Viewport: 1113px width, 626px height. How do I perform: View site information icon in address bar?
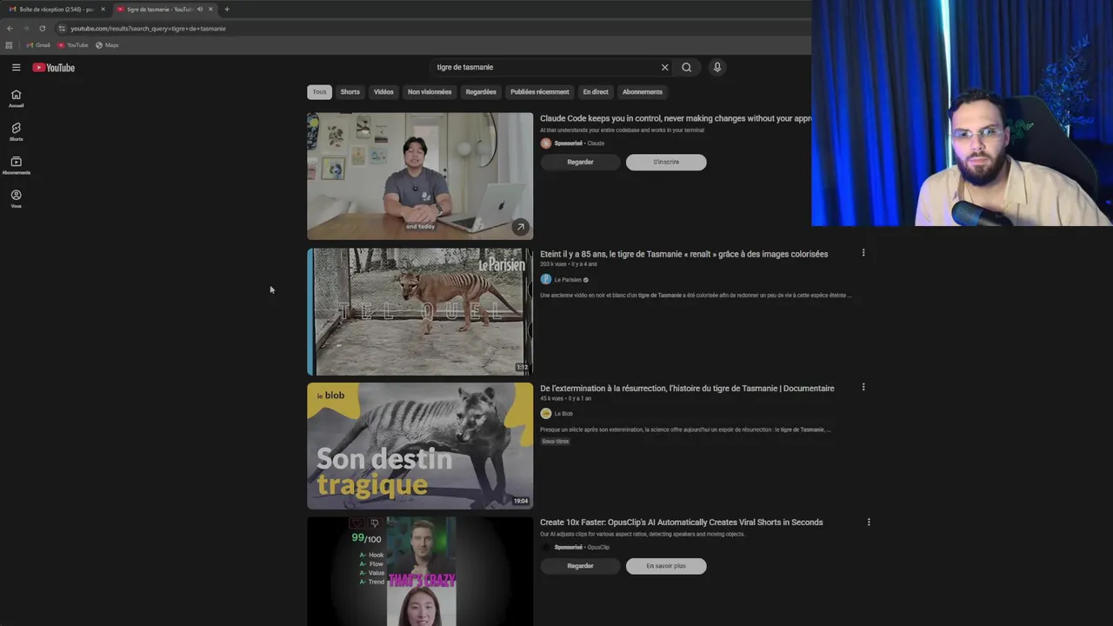(62, 28)
